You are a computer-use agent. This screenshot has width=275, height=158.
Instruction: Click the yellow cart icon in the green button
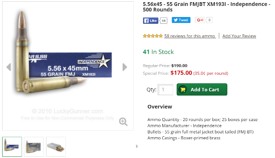[x=183, y=90]
